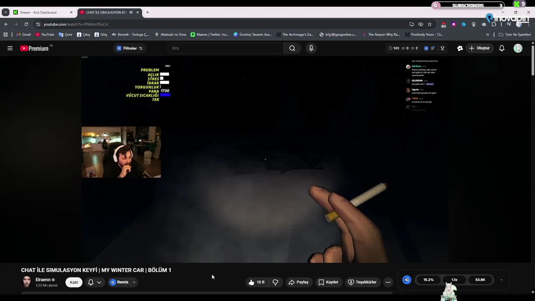Screen dimensions: 535x301
Task: Open the media control music-list icon
Action: click(509, 24)
